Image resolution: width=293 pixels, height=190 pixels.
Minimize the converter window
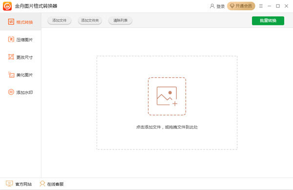[x=269, y=6]
